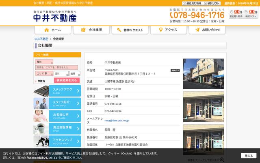Click the arrow on アクセスマップ banner
This screenshot has width=260, height=163.
(x=78, y=141)
